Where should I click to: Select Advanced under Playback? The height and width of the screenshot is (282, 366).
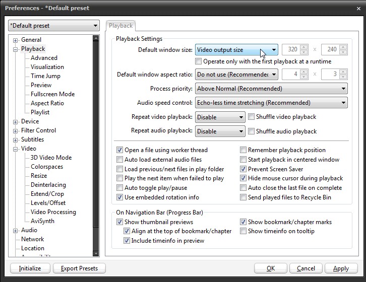tap(44, 58)
